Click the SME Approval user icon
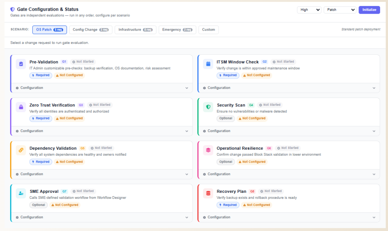Viewport: 388px width, 231px height. click(21, 194)
